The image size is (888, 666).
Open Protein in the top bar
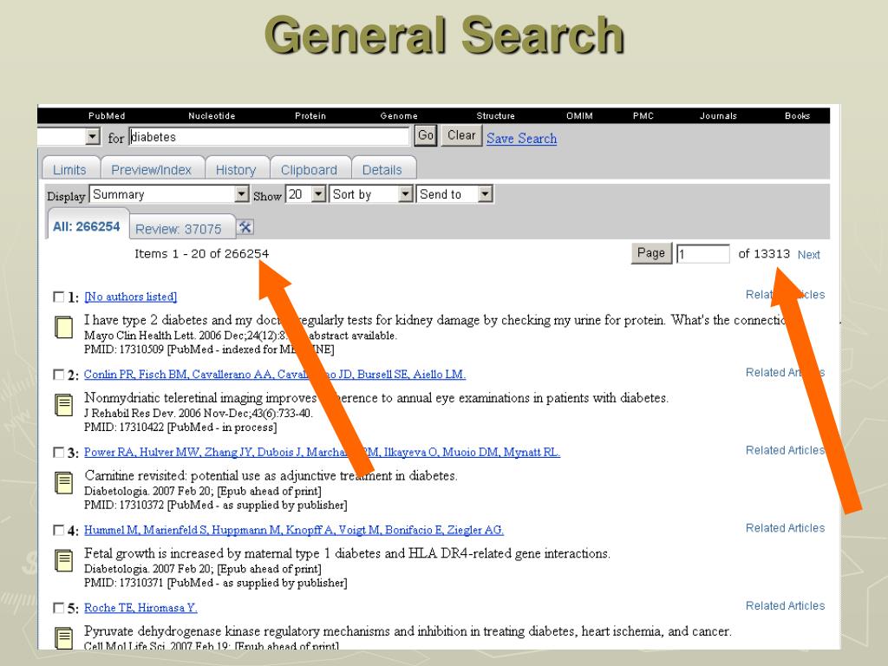point(310,115)
